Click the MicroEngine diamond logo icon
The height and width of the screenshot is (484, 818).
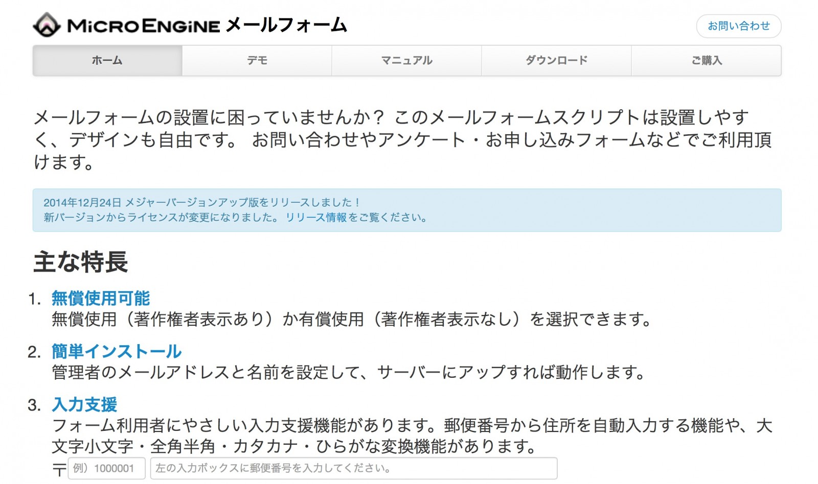[x=47, y=25]
